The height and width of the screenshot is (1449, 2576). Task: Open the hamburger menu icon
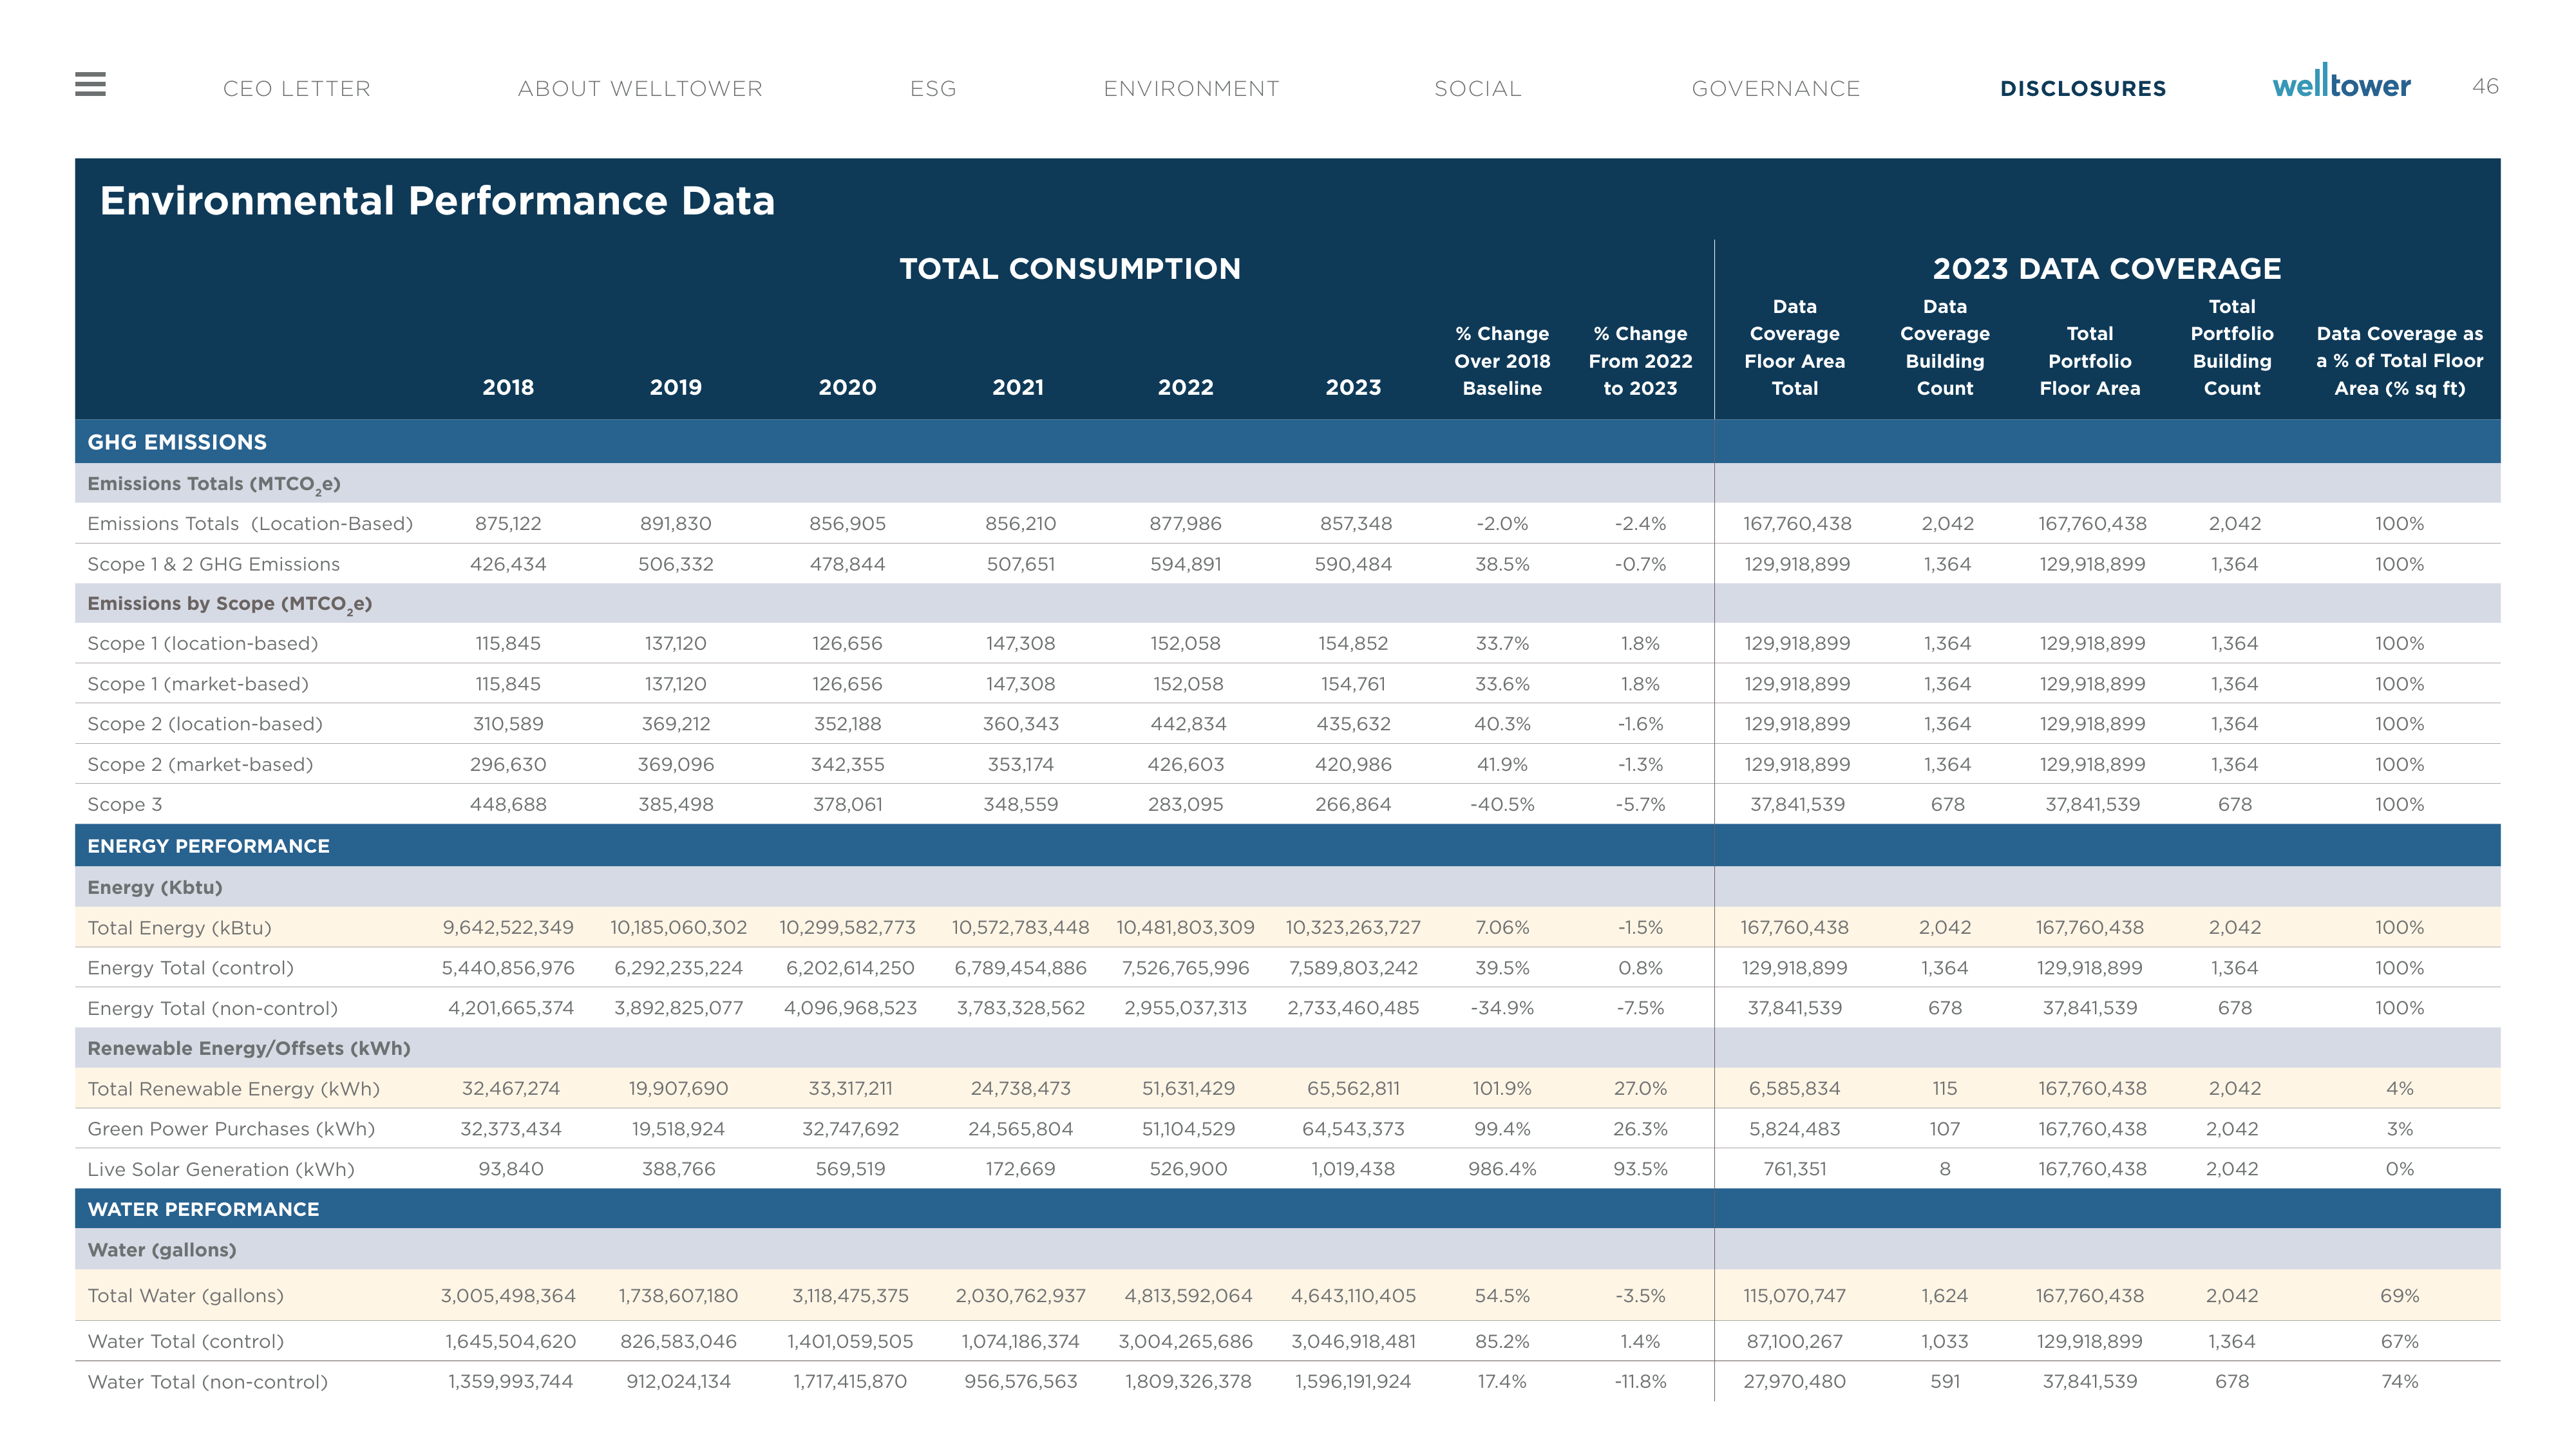point(90,84)
